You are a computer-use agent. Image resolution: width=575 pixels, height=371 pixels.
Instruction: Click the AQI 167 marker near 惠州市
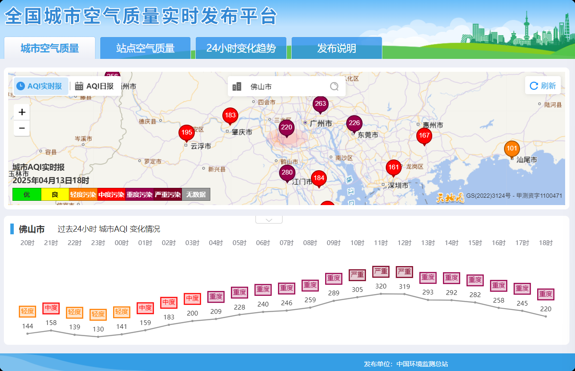[x=424, y=136]
